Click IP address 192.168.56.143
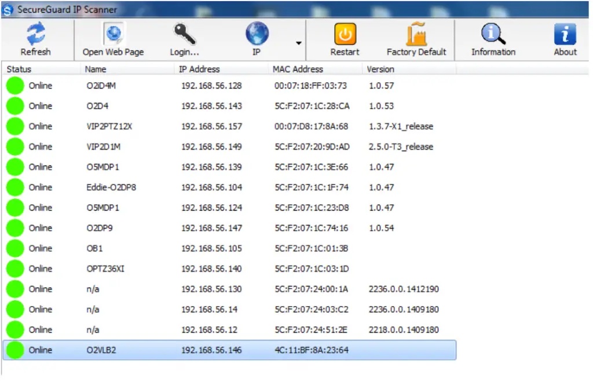Screen dimensions: 593x383 point(211,106)
